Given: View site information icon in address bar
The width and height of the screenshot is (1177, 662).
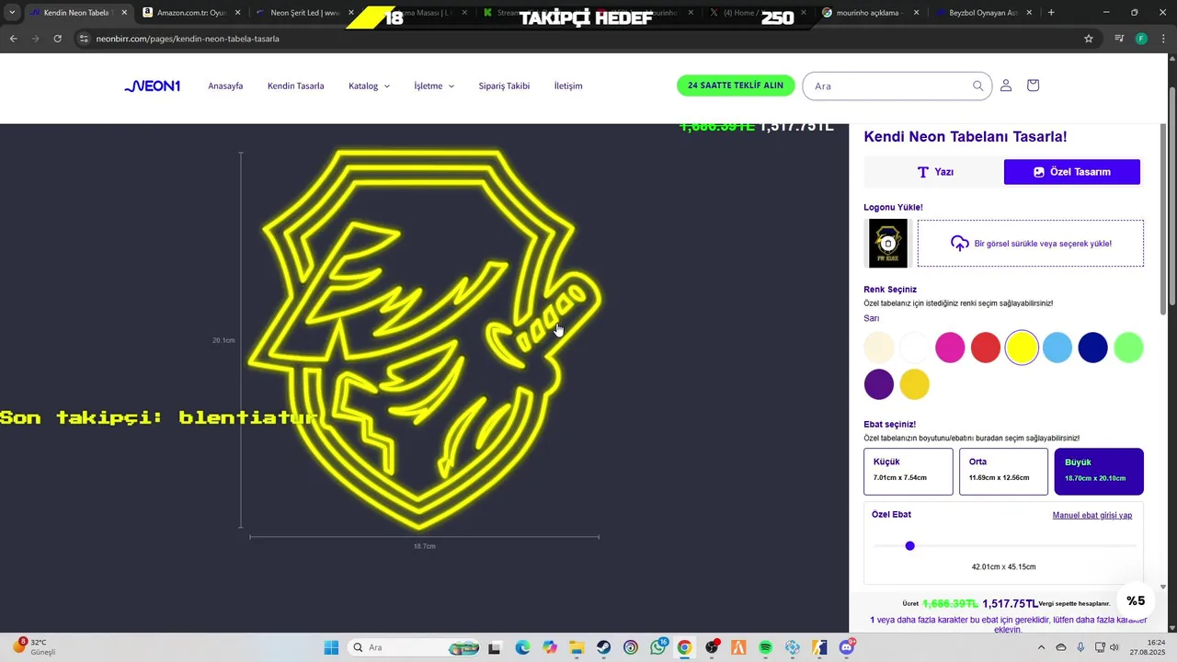Looking at the screenshot, I should coord(84,39).
